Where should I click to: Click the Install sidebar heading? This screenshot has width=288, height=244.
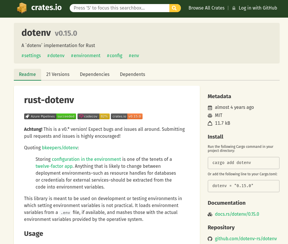pyautogui.click(x=215, y=137)
